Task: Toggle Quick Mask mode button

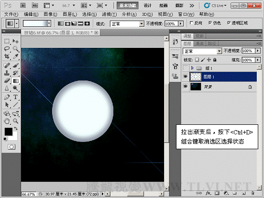Action: [11, 147]
